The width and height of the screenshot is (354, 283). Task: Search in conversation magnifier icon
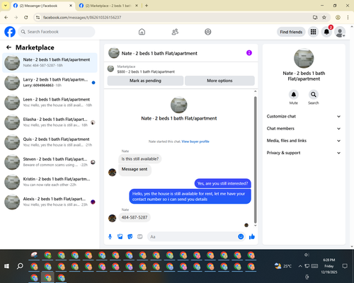(x=314, y=95)
